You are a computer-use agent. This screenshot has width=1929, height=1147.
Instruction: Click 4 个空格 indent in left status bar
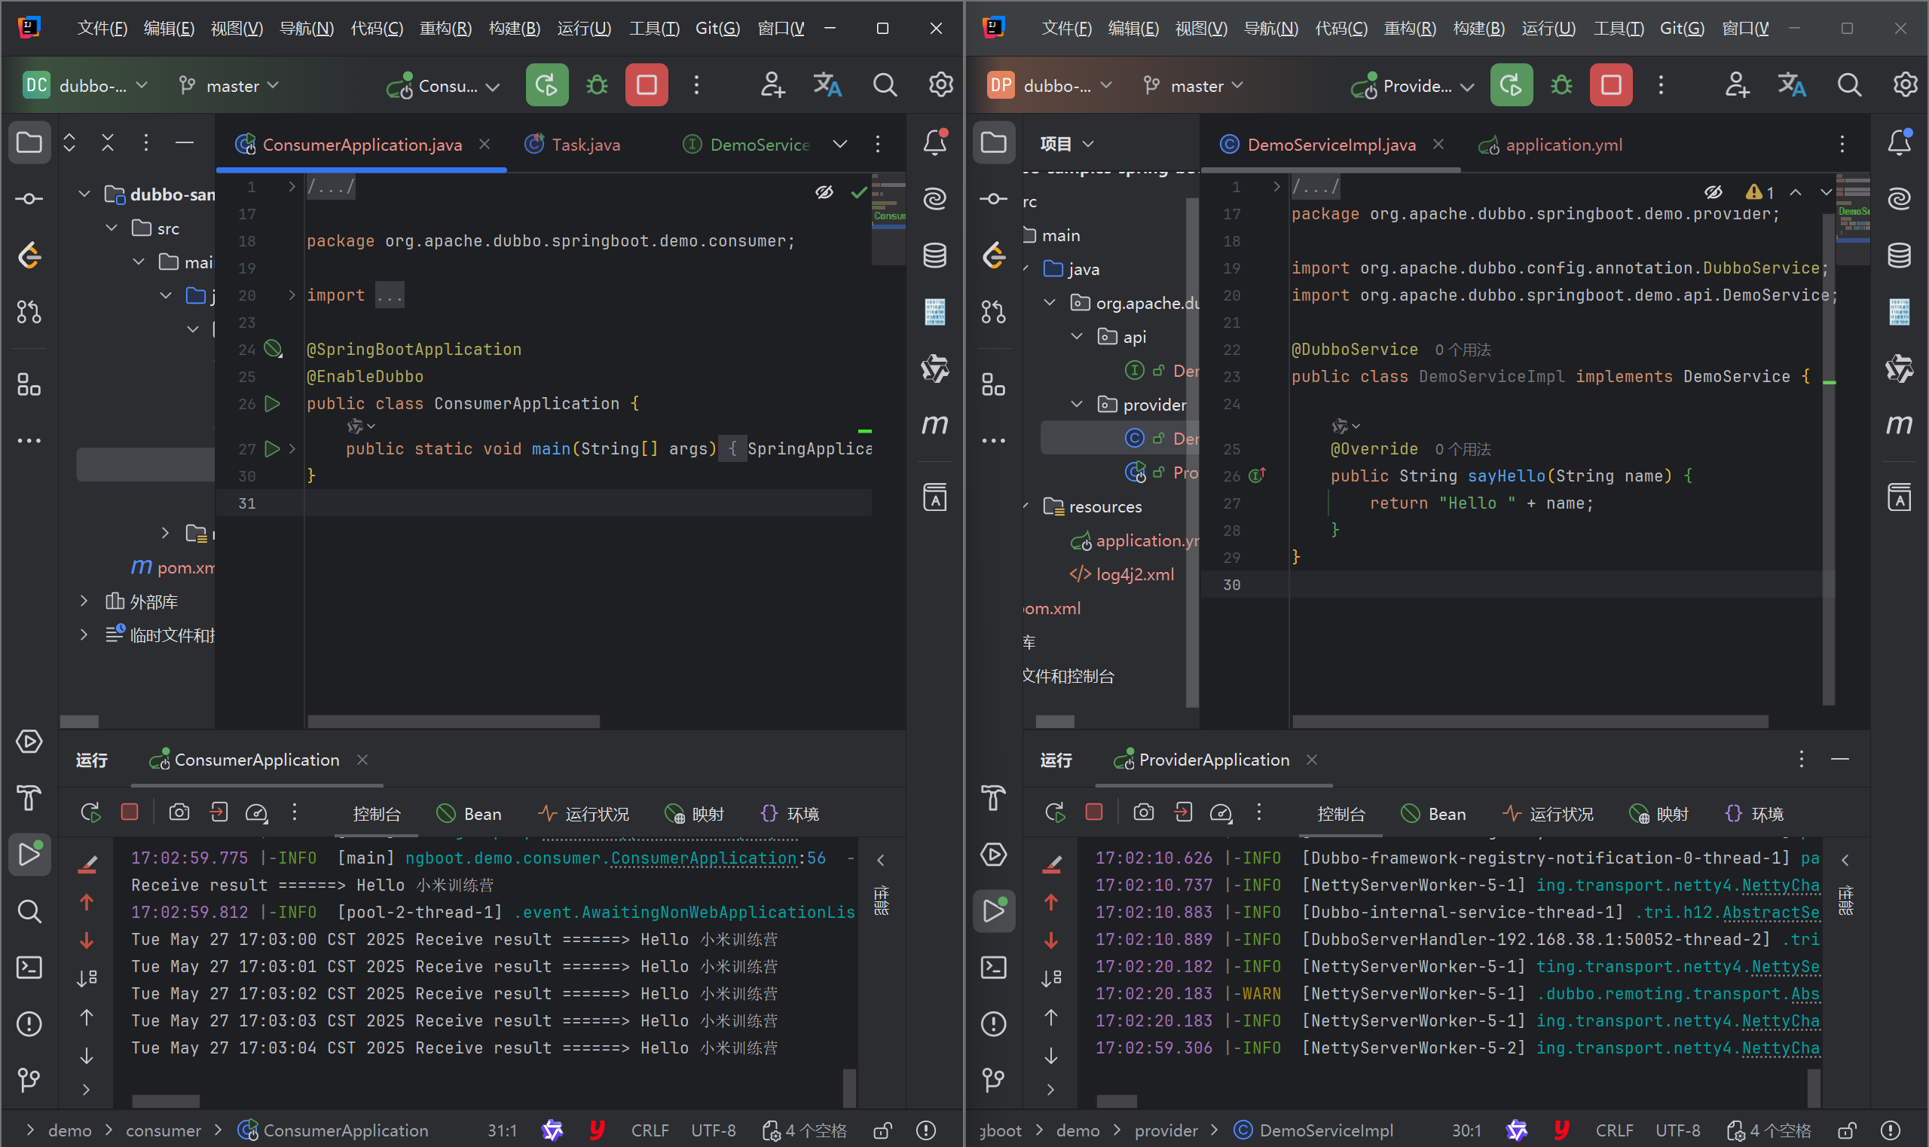(805, 1130)
